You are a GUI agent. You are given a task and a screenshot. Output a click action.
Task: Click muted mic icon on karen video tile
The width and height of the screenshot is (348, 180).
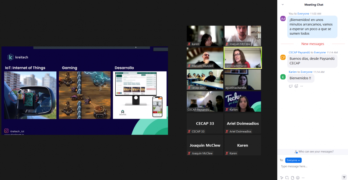pos(189,44)
